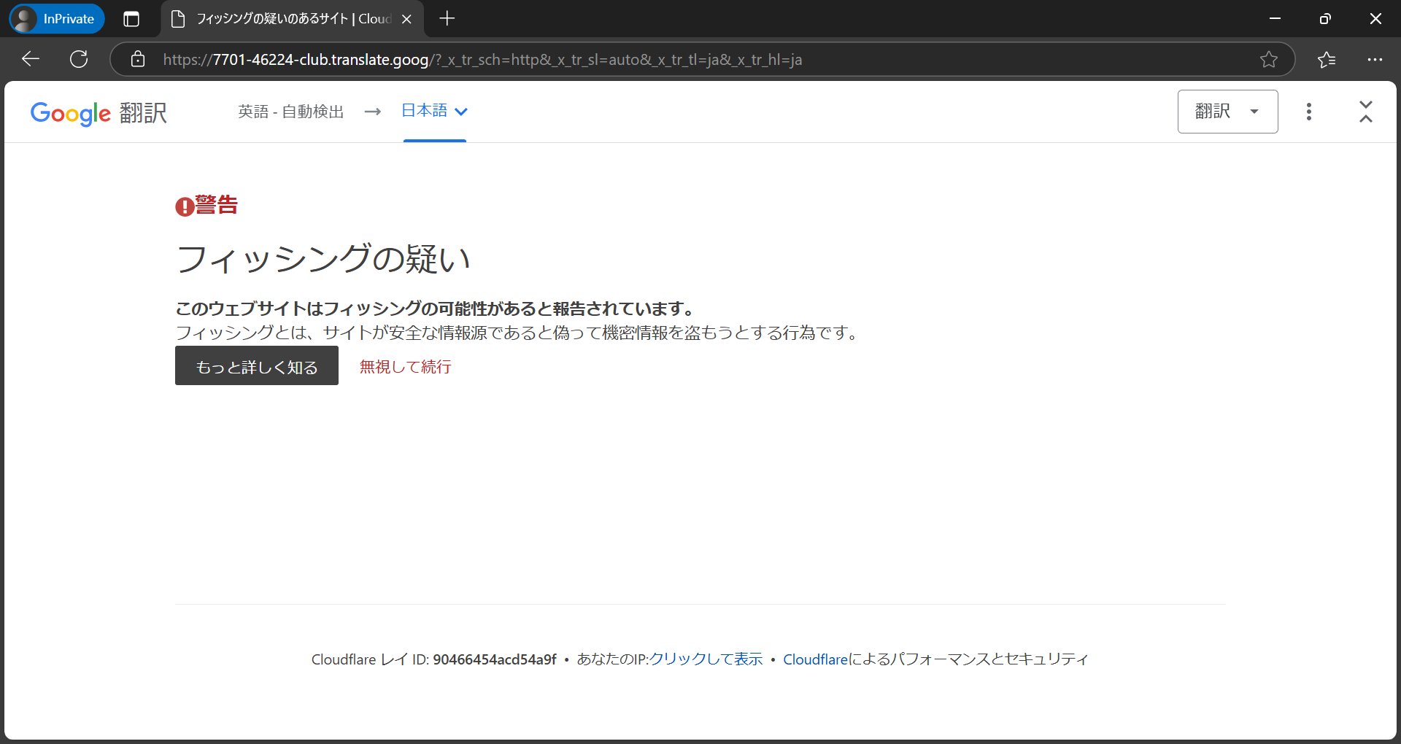Open the favorites list icon
The image size is (1401, 744).
tap(1327, 59)
